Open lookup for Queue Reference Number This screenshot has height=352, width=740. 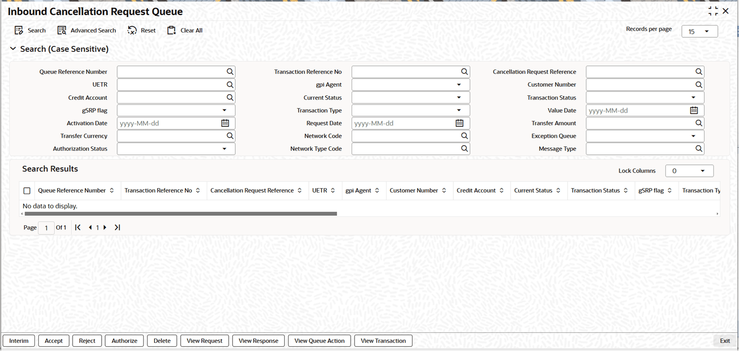click(x=230, y=72)
